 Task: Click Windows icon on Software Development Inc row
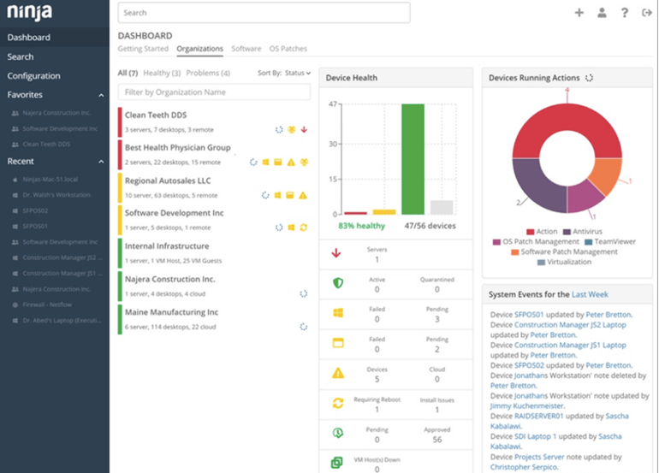coord(291,228)
